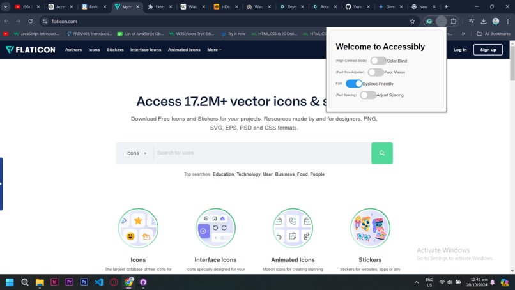Image resolution: width=515 pixels, height=290 pixels.
Task: Open Animated icons in navigation
Action: click(x=184, y=50)
